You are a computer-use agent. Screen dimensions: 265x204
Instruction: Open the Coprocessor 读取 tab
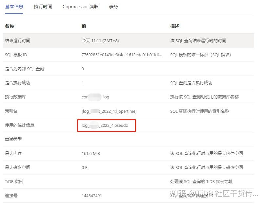click(x=80, y=7)
